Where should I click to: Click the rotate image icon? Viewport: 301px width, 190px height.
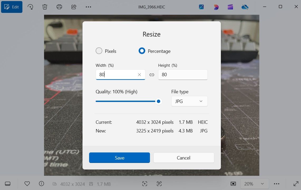point(31,7)
